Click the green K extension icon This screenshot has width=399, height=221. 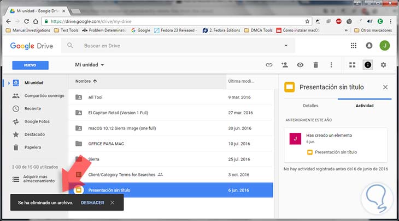[x=380, y=22]
